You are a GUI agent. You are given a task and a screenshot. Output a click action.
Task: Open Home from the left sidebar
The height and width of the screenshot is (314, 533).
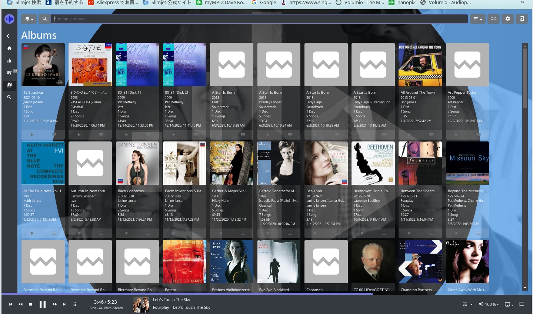pyautogui.click(x=9, y=48)
